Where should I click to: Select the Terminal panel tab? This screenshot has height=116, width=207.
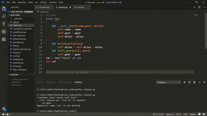click(x=78, y=82)
